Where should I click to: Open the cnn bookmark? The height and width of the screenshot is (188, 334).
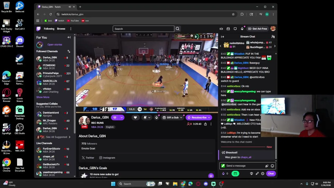(x=85, y=21)
